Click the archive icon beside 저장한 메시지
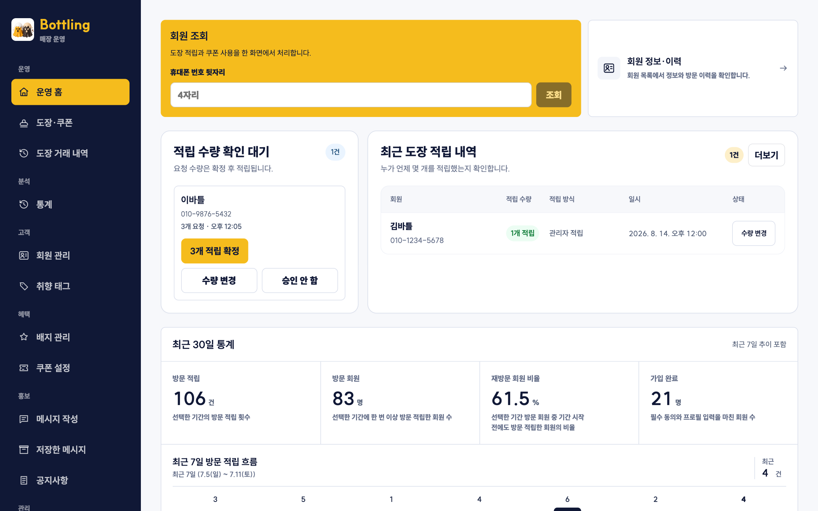This screenshot has width=818, height=511. 24,450
